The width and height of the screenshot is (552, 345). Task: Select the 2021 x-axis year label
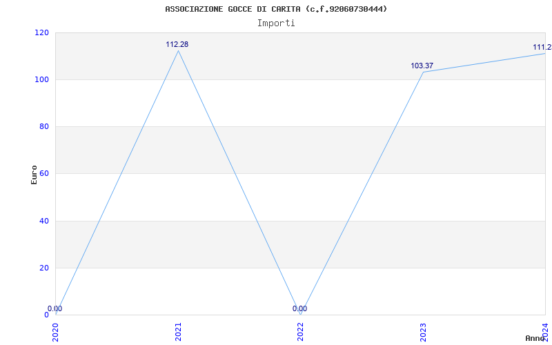tap(178, 332)
